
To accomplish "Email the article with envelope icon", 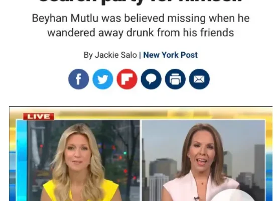I will click(x=199, y=79).
